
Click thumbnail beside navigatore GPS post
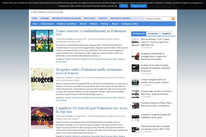pos(136,83)
